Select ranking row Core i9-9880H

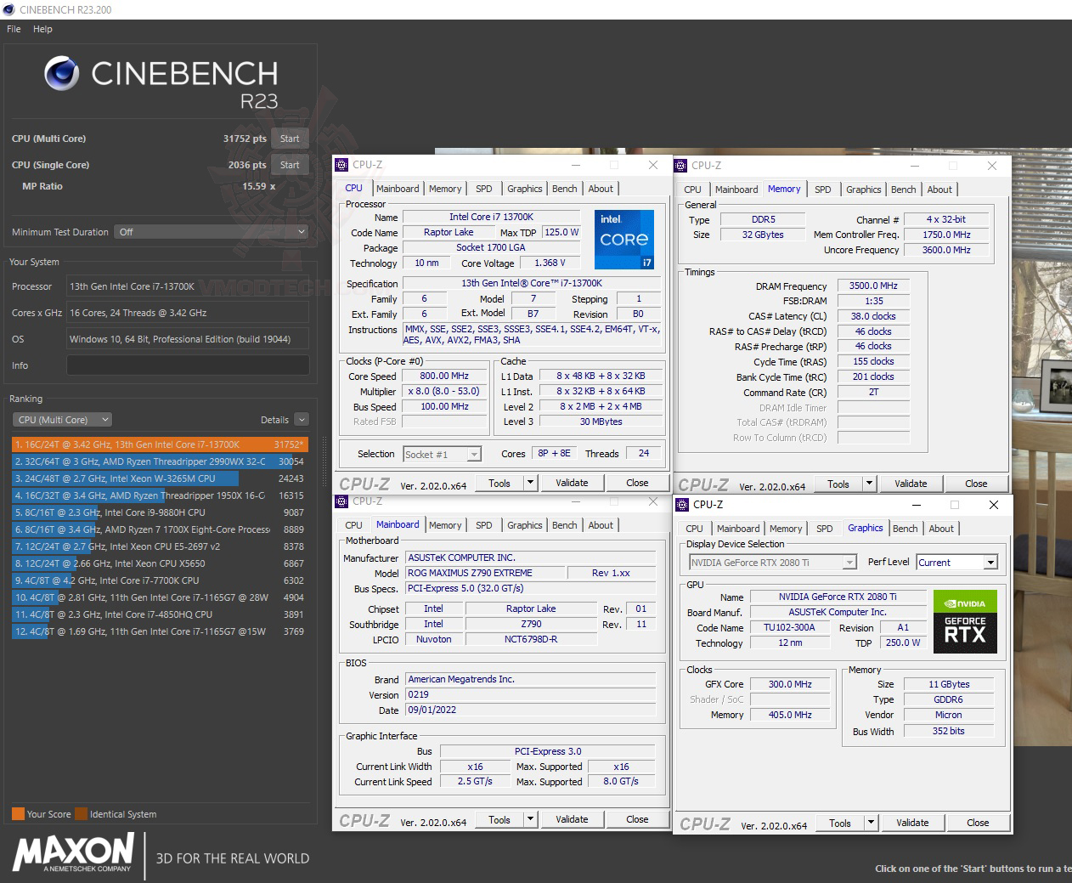[x=160, y=512]
